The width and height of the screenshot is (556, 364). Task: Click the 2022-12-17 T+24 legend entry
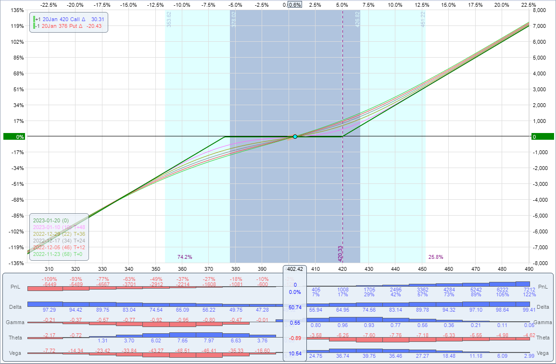(59, 241)
